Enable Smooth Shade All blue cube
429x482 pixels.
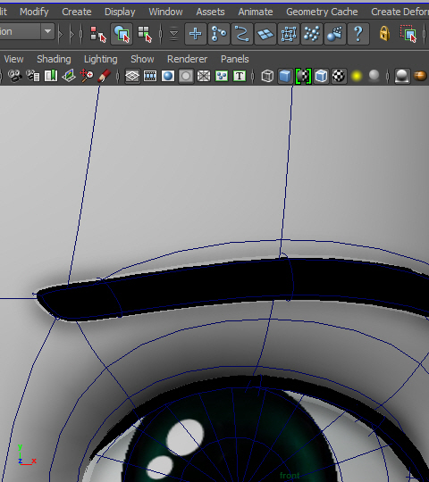[285, 76]
